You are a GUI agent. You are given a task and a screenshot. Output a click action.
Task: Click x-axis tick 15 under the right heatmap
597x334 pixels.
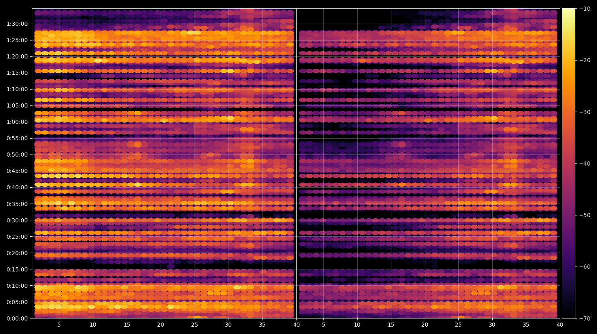(x=391, y=325)
